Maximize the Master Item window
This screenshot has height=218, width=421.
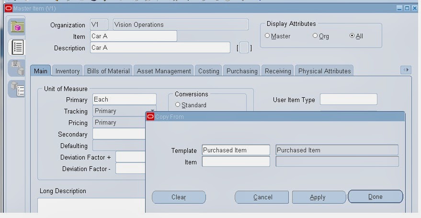click(407, 8)
